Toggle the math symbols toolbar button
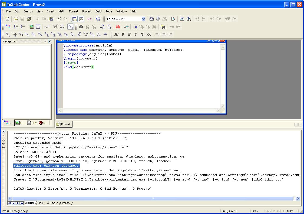The width and height of the screenshot is (304, 214). coord(71,27)
